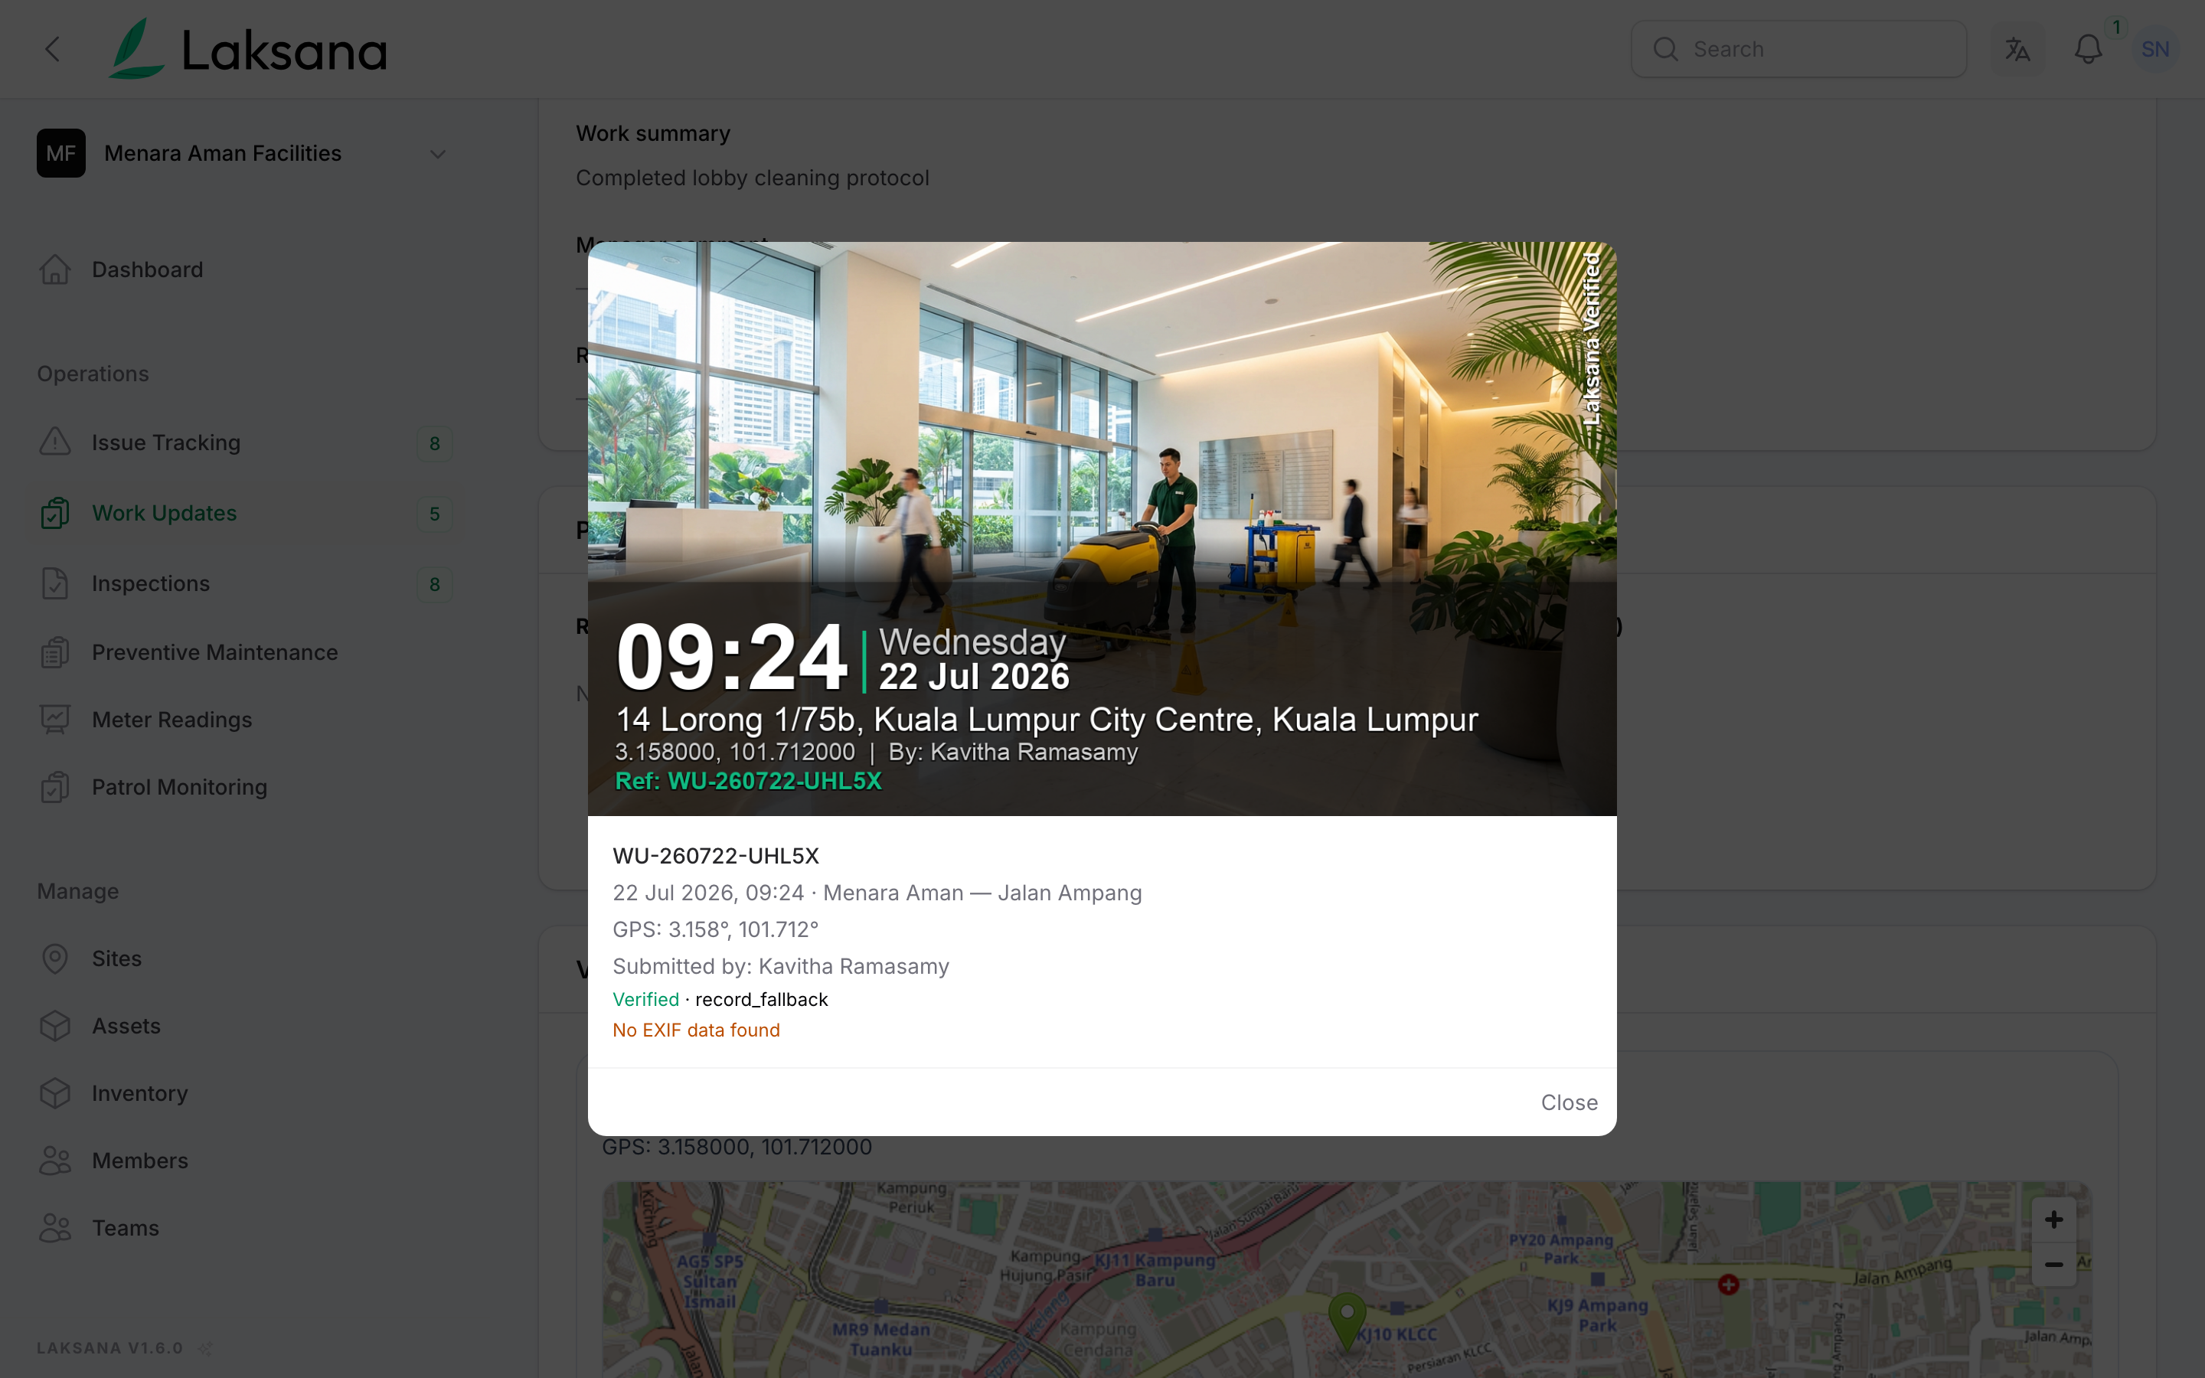Zoom in on the map

[2053, 1220]
